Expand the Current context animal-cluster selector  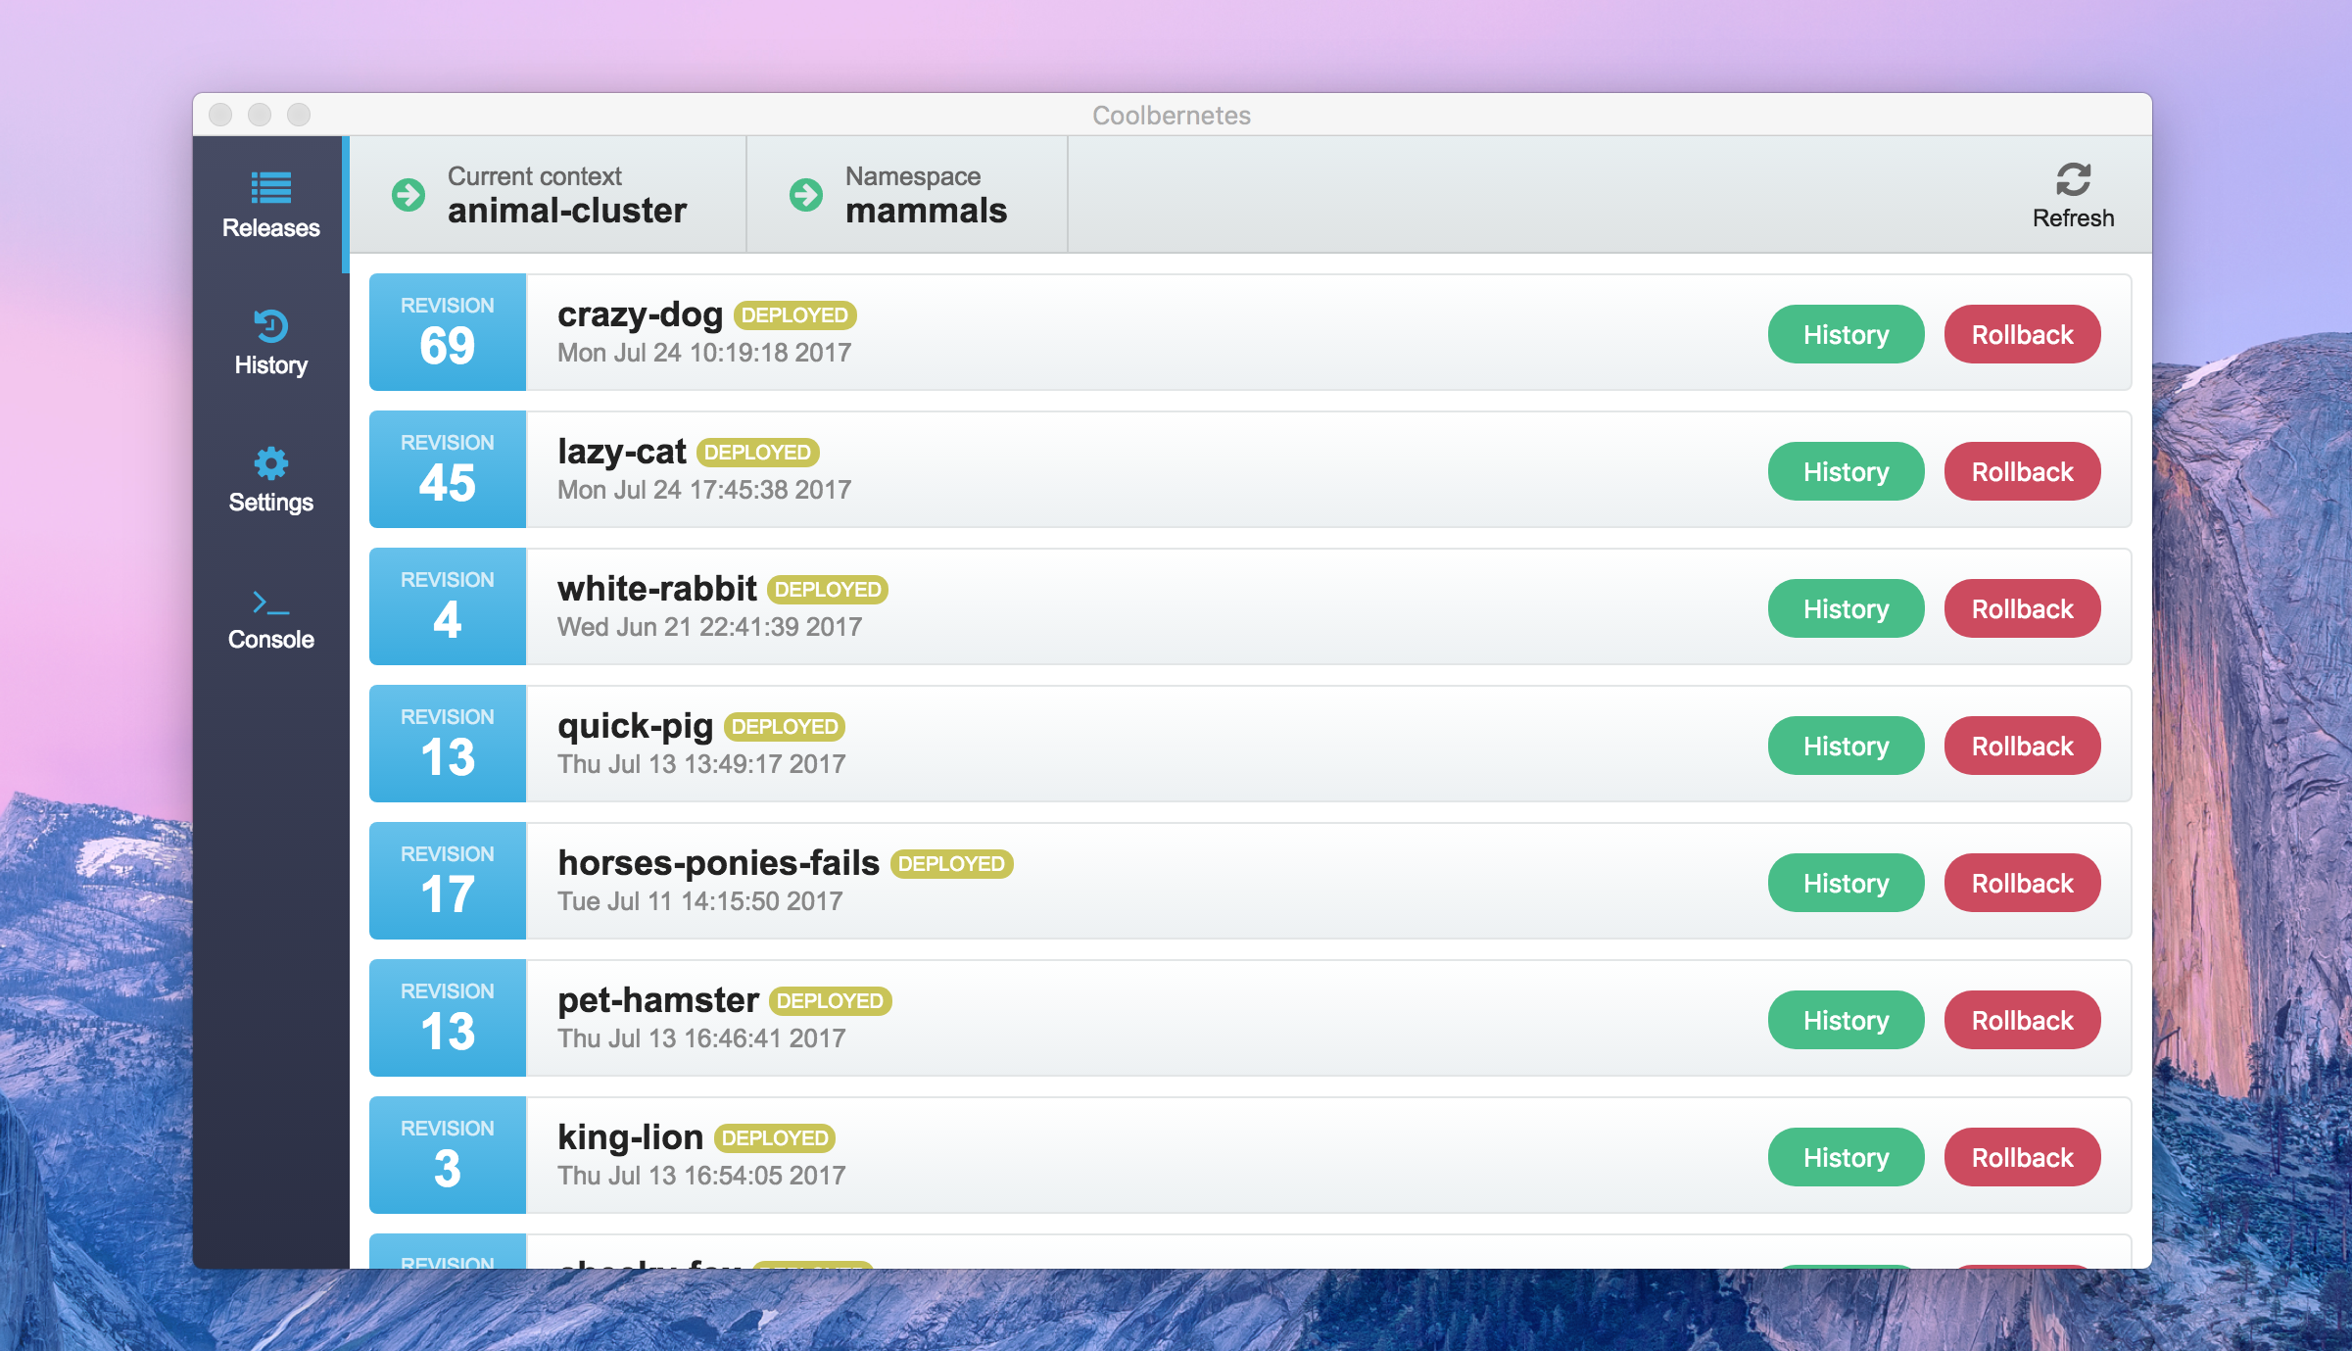(x=566, y=195)
